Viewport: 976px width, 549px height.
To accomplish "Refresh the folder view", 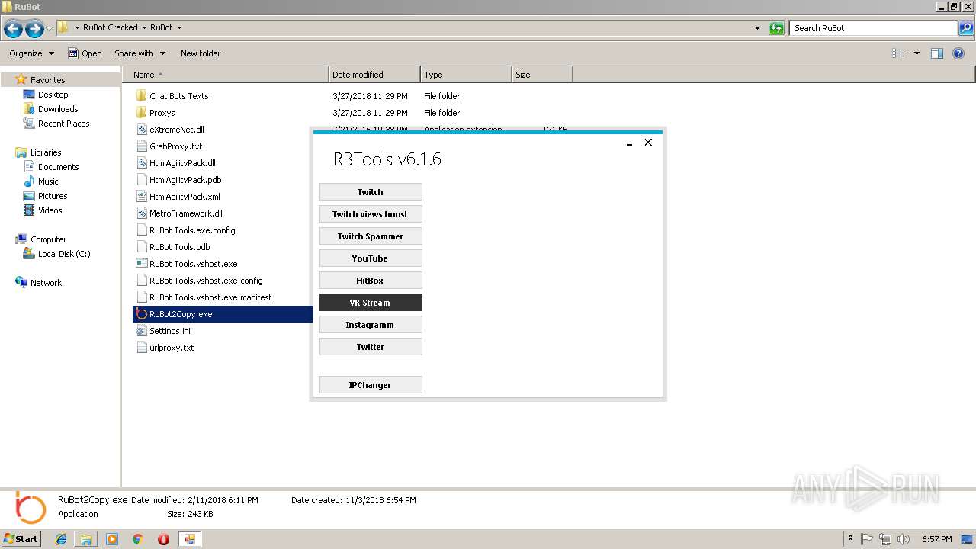I will click(x=776, y=28).
